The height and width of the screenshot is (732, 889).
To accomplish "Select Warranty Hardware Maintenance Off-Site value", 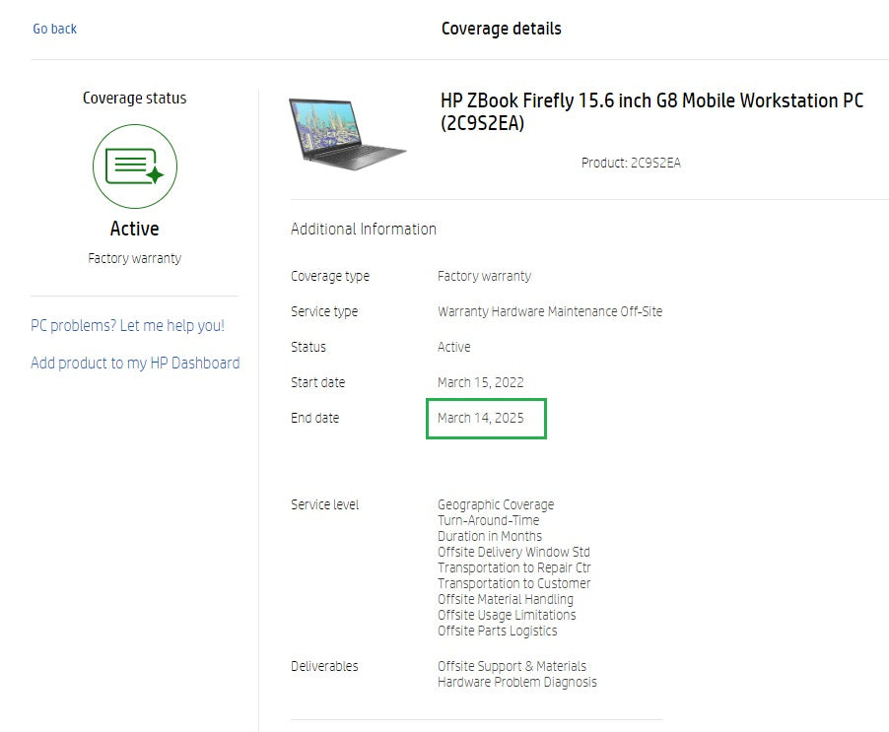I will [550, 311].
